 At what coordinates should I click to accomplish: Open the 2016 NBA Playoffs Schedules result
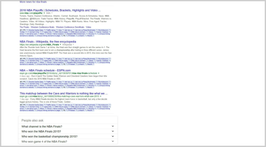60,10
